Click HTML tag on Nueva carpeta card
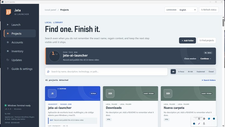Viewport: 225px width, 127px height. [166, 119]
